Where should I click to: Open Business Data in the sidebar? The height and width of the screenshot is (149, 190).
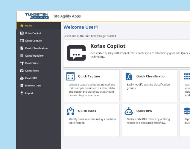pyautogui.click(x=39, y=86)
